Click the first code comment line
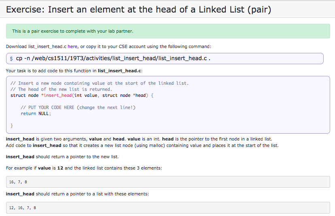The width and height of the screenshot is (335, 216). (100, 83)
